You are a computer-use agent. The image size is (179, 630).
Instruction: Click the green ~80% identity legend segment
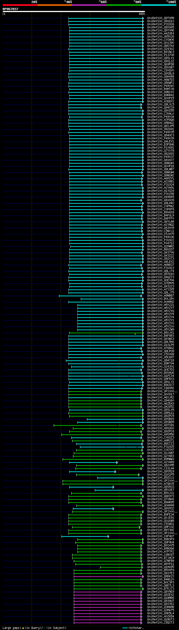[x=124, y=5]
